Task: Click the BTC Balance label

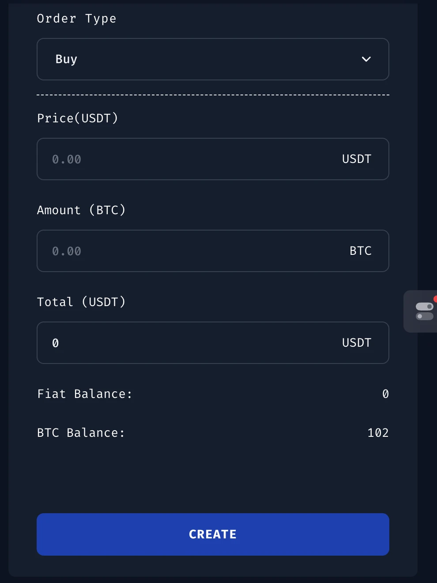Action: click(x=81, y=433)
